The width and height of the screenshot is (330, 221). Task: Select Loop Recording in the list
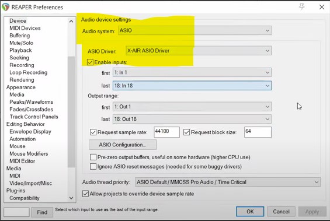(x=29, y=72)
